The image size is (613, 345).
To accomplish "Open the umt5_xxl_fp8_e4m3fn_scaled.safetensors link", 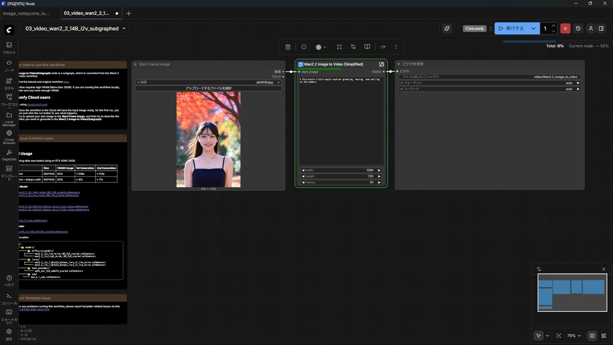I will click(43, 232).
